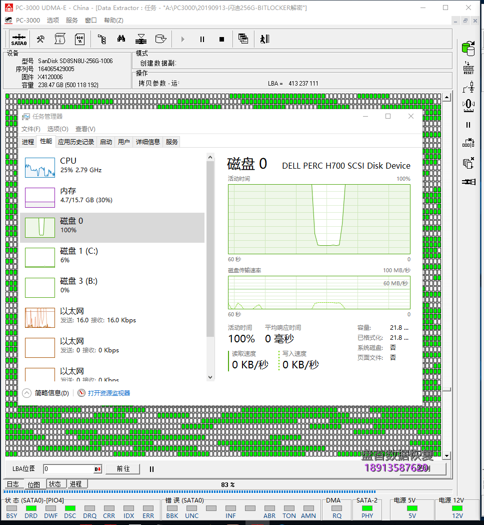Select 磁盘 3 (B:) performance item
Screen dimensions: 484x525
112,288
